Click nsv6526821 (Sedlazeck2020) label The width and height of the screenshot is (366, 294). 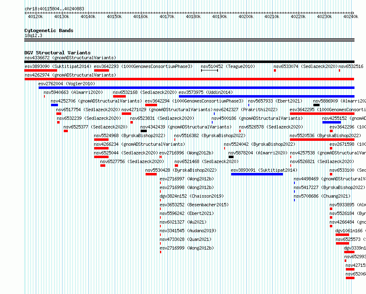click(322, 161)
